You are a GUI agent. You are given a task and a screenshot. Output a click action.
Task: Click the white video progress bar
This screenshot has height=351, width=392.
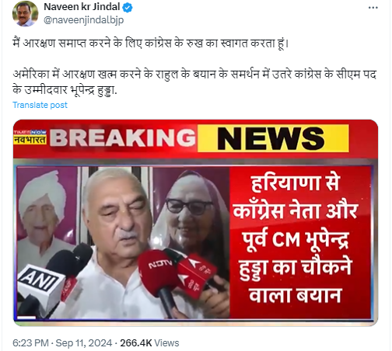pos(26,318)
